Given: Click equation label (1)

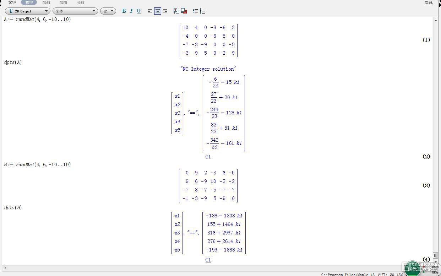Looking at the screenshot, I should [x=426, y=40].
